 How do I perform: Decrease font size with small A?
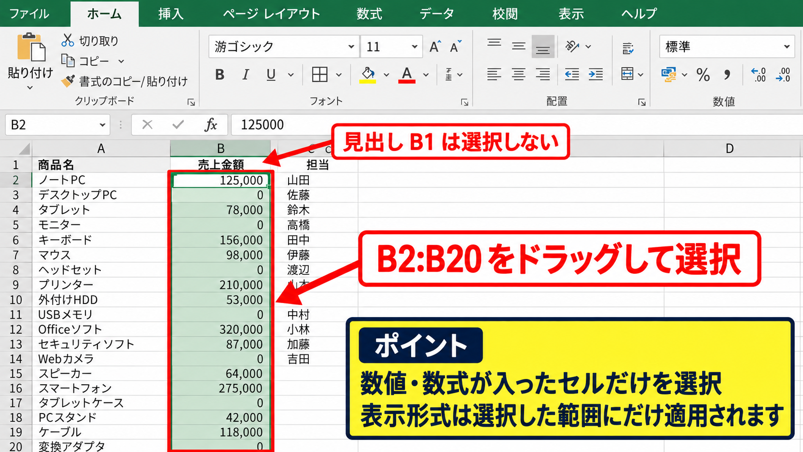[x=455, y=47]
